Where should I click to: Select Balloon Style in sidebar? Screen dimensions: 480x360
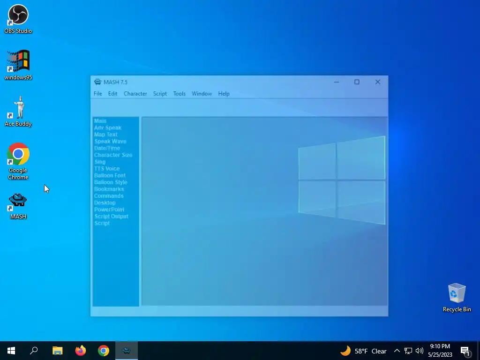point(111,182)
